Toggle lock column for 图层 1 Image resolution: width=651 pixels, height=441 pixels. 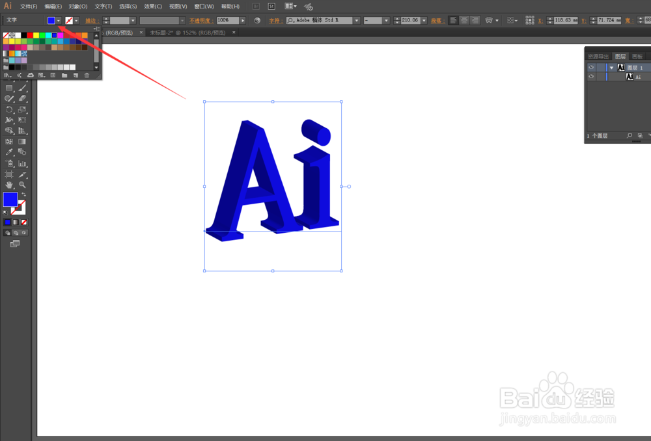(601, 67)
